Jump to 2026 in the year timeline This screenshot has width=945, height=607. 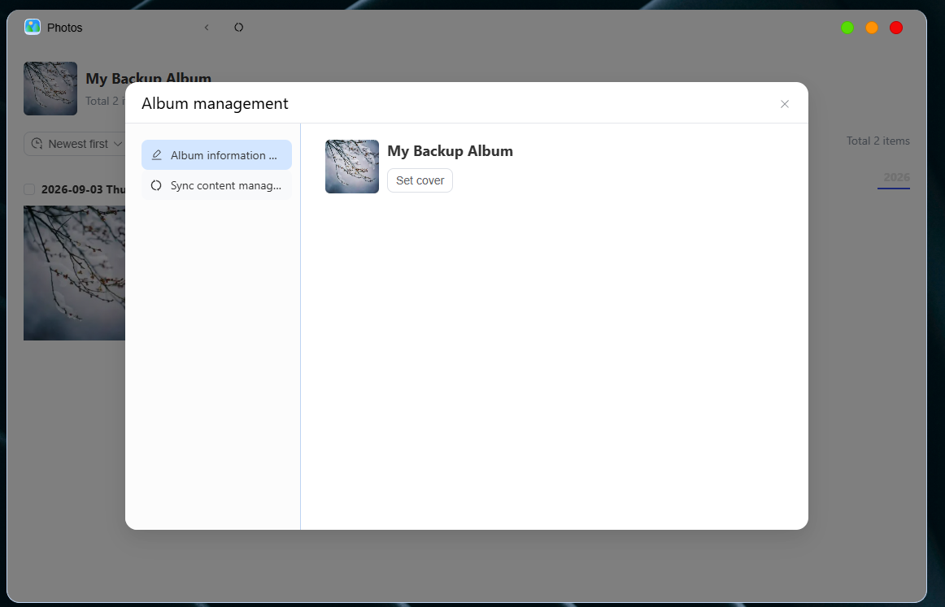(896, 177)
